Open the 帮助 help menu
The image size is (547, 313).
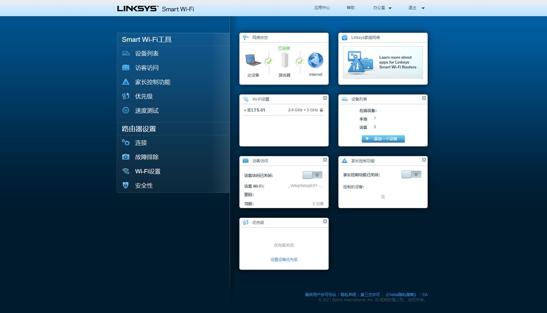pos(350,8)
